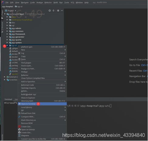Open the New submenu
148x141 pixels.
42,50
